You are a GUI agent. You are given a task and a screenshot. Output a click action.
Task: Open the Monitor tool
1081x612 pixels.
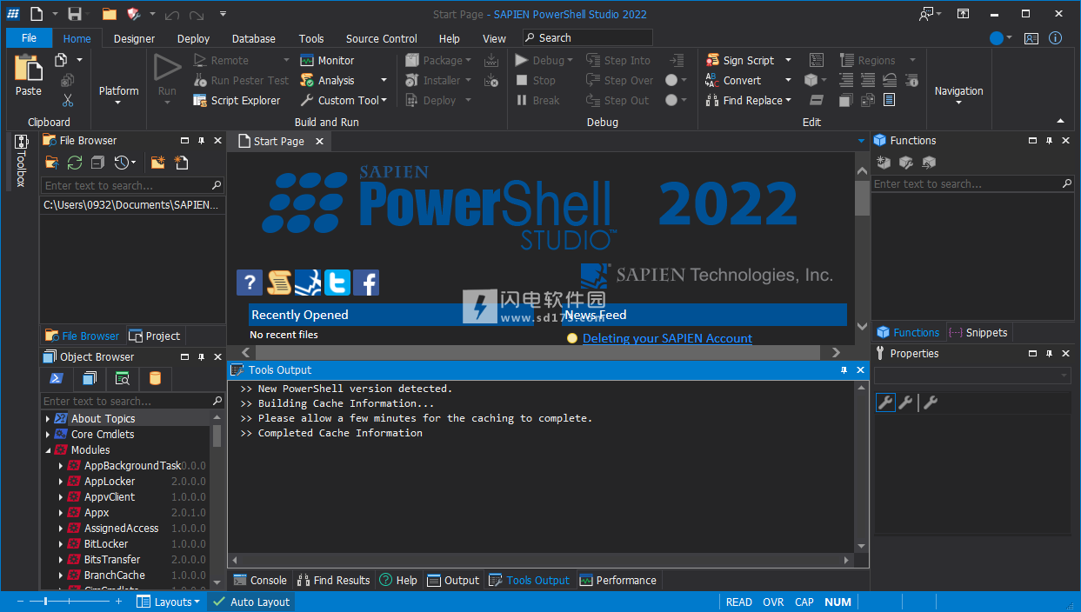pyautogui.click(x=327, y=60)
